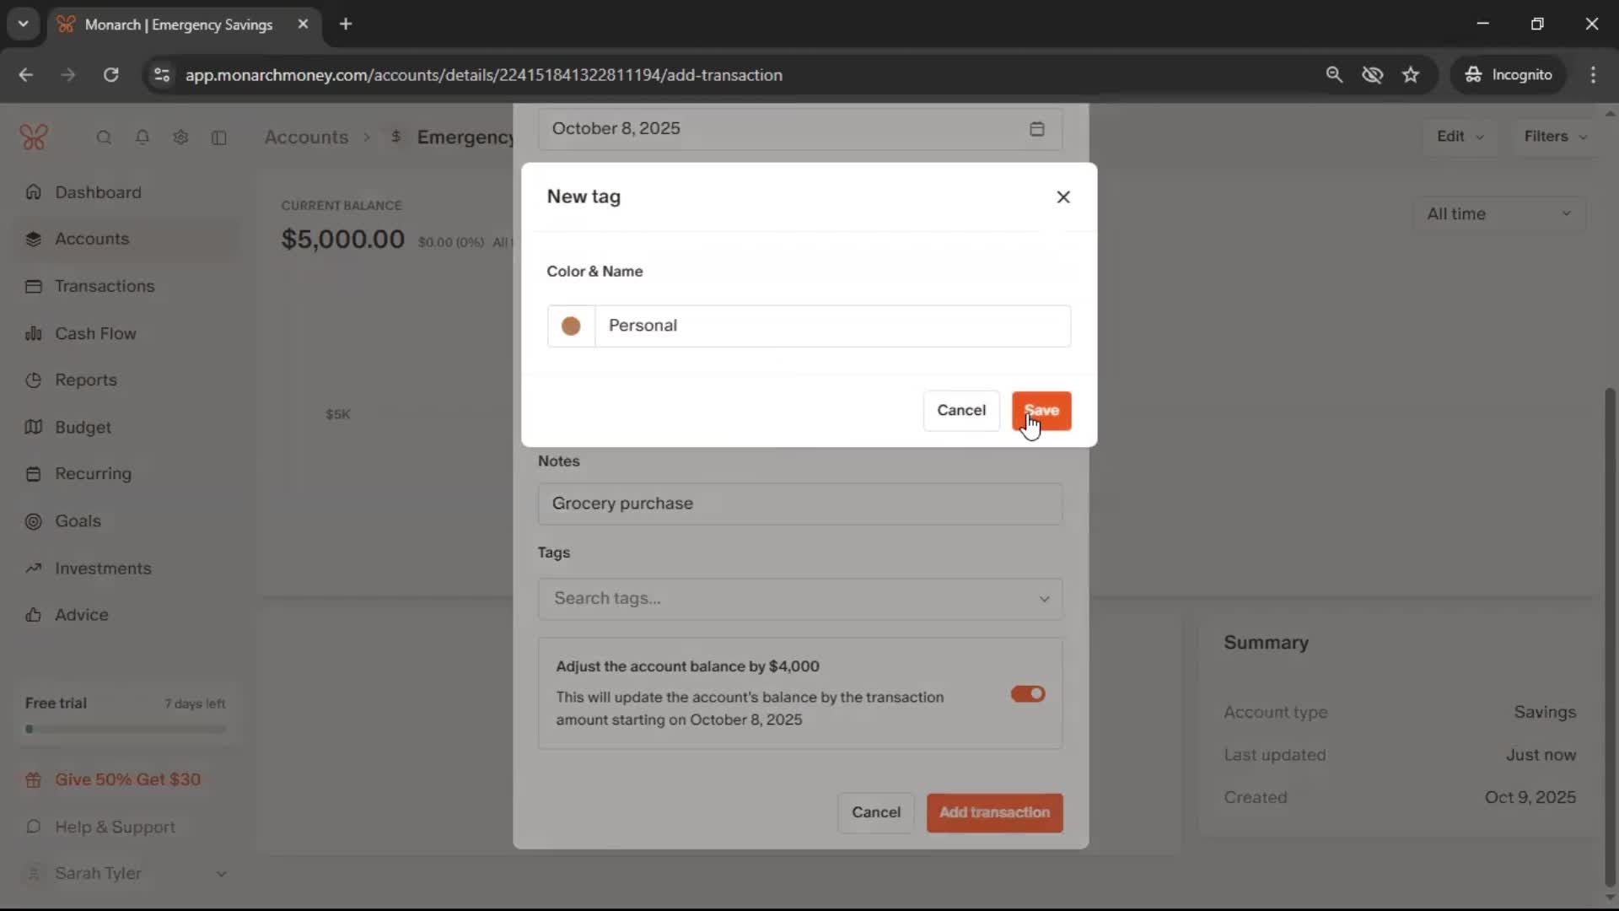This screenshot has height=911, width=1619.
Task: Click the gift icon beside Give 50% offer
Action: tap(34, 780)
